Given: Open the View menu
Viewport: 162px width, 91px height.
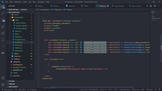Looking at the screenshot, I should 25,2.
